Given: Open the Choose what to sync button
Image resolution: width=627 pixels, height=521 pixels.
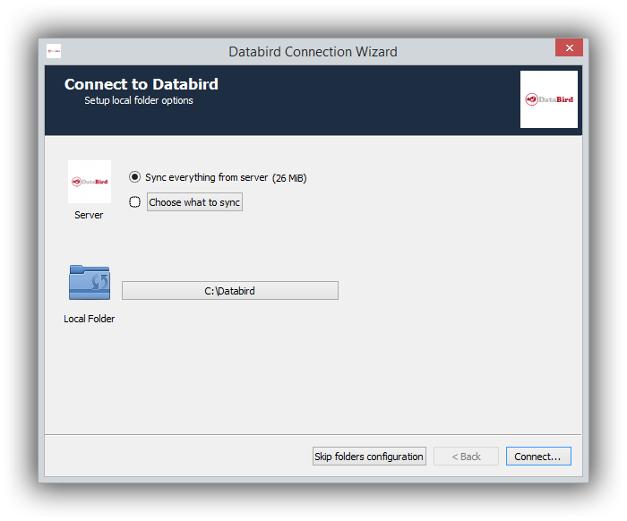Looking at the screenshot, I should [194, 202].
